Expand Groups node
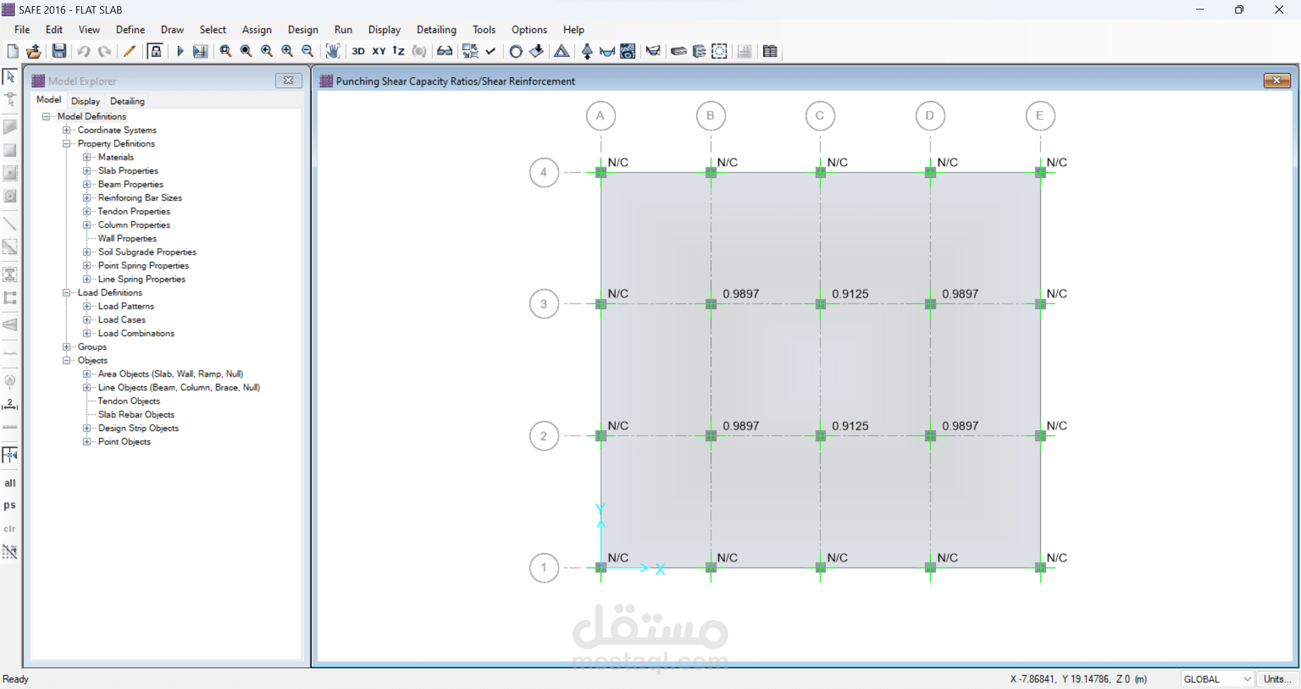The height and width of the screenshot is (689, 1301). [x=66, y=347]
